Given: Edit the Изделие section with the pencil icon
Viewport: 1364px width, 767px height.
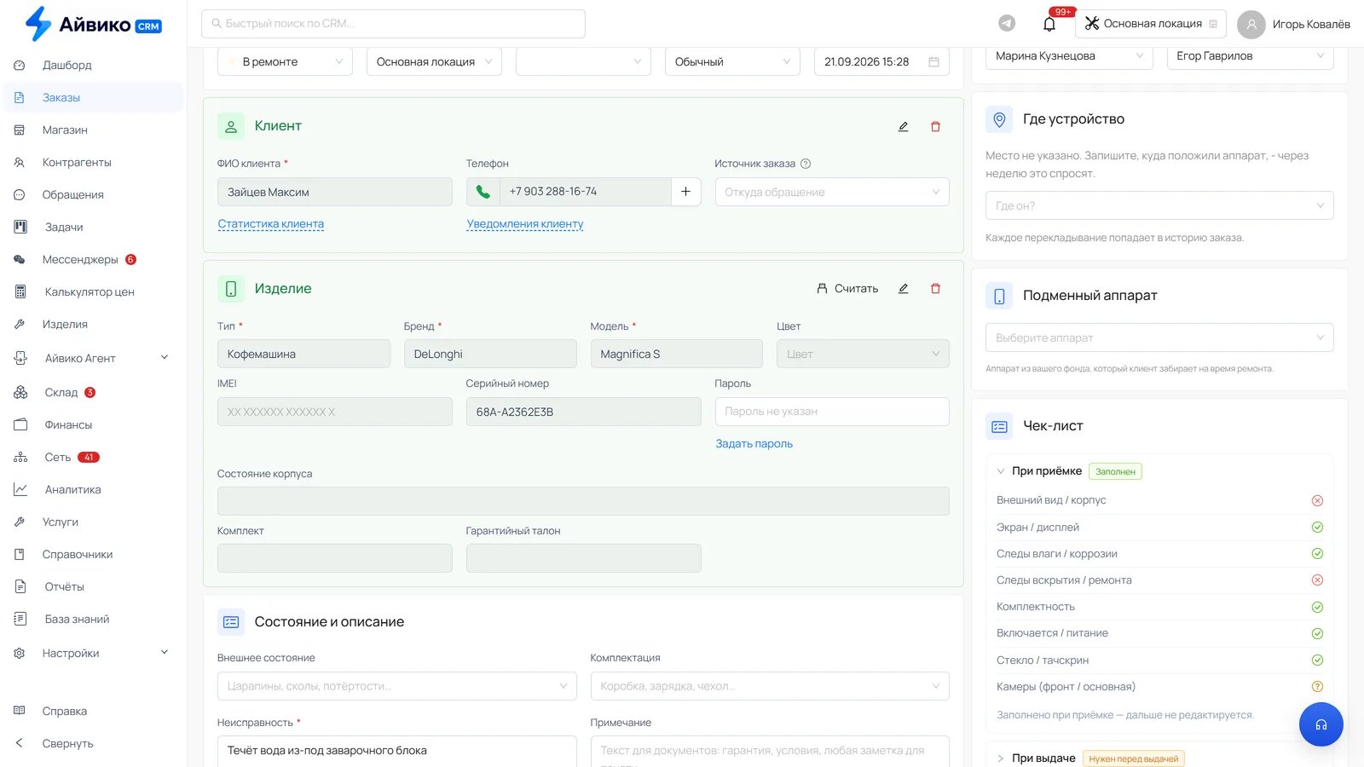Looking at the screenshot, I should point(903,289).
